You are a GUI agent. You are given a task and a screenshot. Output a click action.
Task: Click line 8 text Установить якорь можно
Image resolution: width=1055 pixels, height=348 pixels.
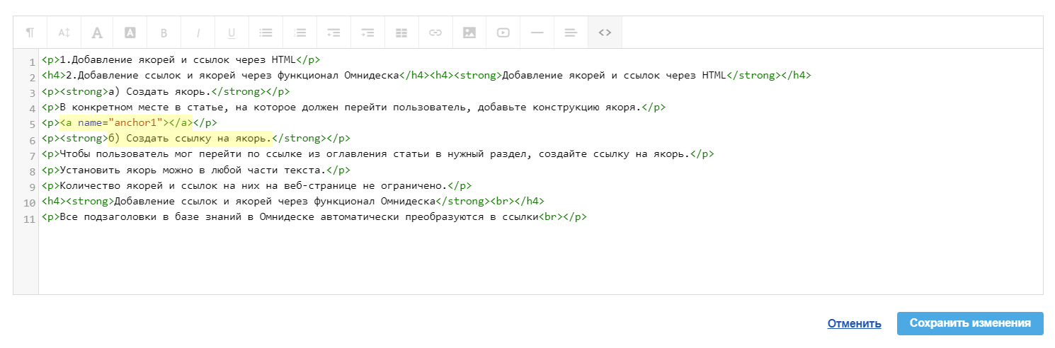192,170
